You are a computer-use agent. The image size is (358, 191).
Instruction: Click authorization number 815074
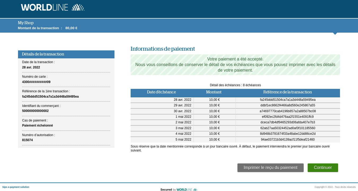click(x=28, y=140)
